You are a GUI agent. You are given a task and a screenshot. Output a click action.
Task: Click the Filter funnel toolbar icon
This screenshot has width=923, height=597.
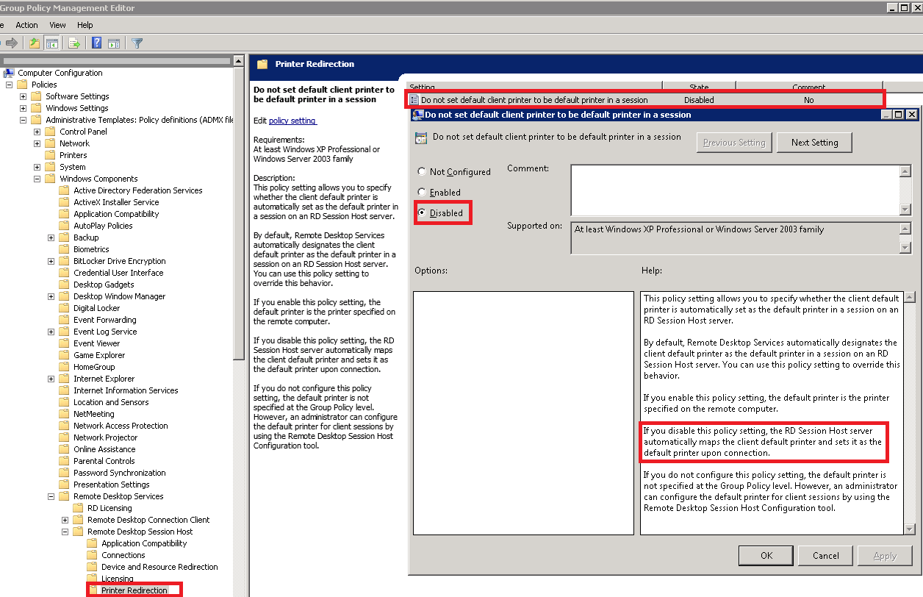[x=137, y=43]
